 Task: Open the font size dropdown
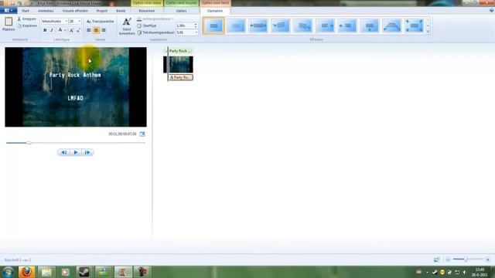coord(79,21)
